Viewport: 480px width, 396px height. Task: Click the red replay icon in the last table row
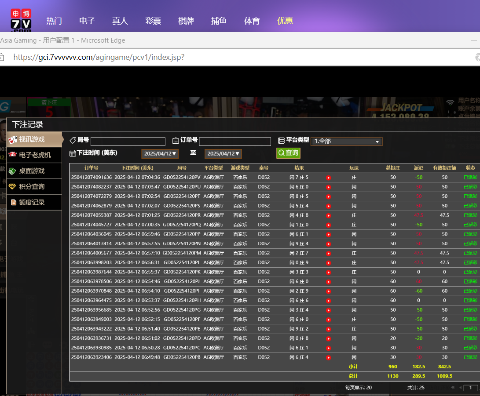coord(328,357)
